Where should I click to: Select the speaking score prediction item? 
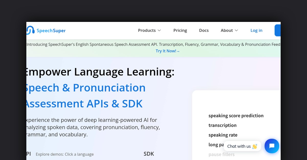click(x=236, y=116)
